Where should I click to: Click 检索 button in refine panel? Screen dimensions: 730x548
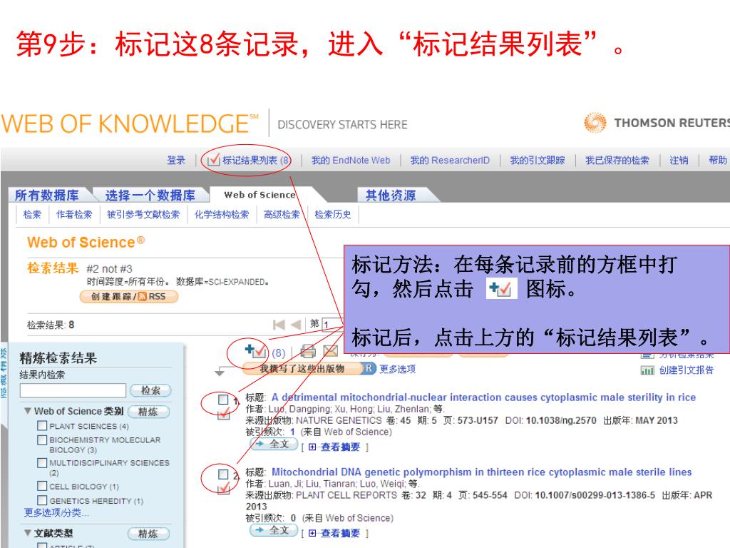pyautogui.click(x=150, y=390)
